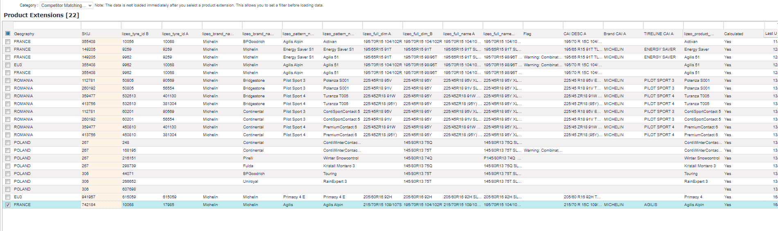The height and width of the screenshot is (231, 778).
Task: Sort by the SKU column header
Action: click(86, 34)
